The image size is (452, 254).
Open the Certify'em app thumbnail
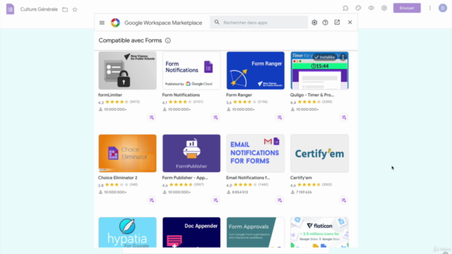319,153
